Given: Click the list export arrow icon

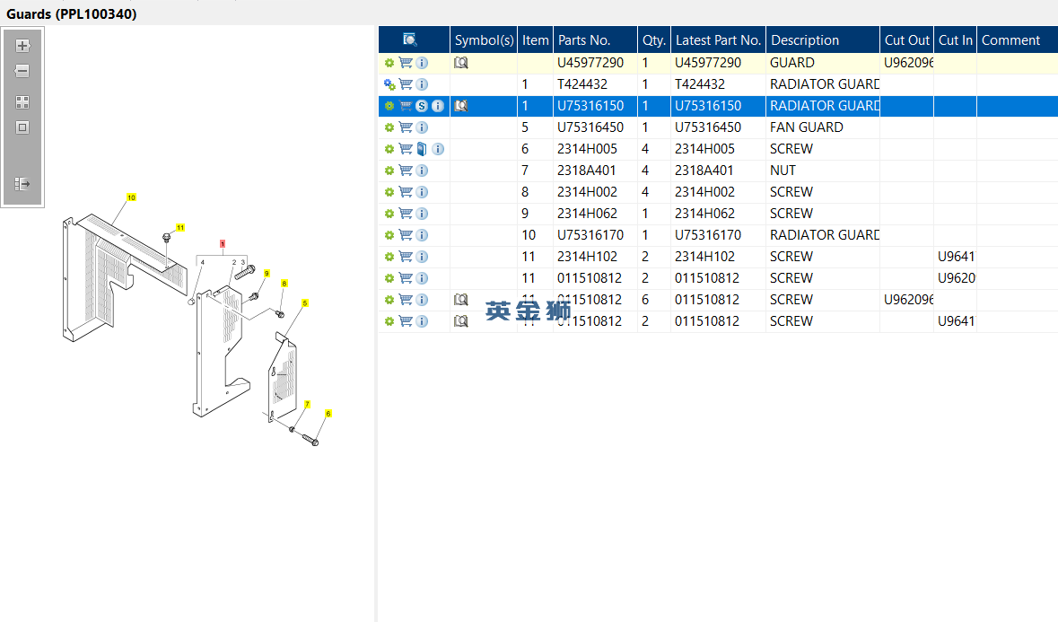Looking at the screenshot, I should [x=22, y=184].
